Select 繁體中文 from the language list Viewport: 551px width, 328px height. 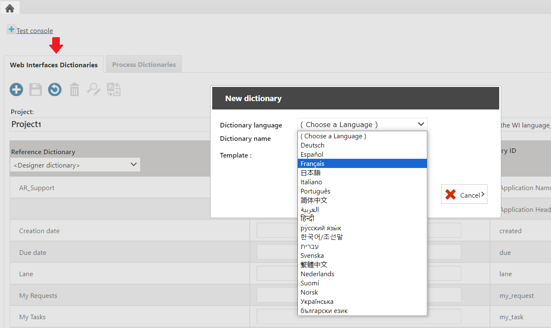[x=362, y=265]
